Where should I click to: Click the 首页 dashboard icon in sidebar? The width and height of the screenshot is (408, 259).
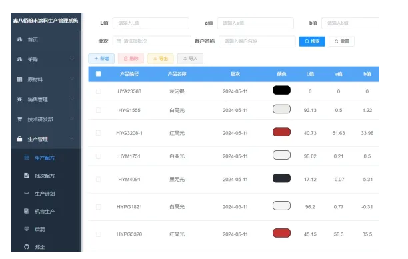tap(19, 39)
